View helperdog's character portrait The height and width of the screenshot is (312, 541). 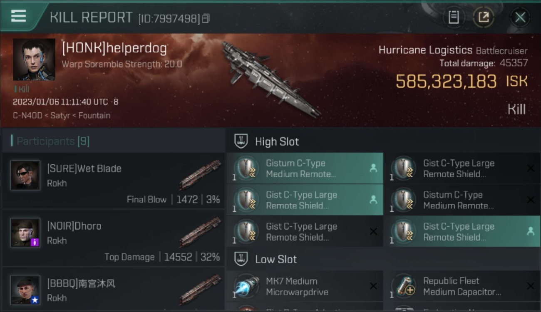(34, 59)
